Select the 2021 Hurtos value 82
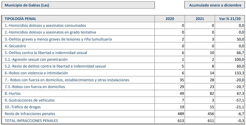This screenshot has height=125, width=246. 212,93
